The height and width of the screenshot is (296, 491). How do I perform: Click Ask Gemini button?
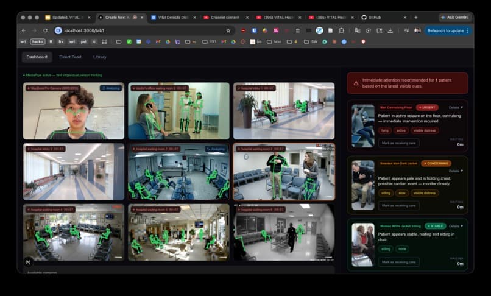pos(454,18)
